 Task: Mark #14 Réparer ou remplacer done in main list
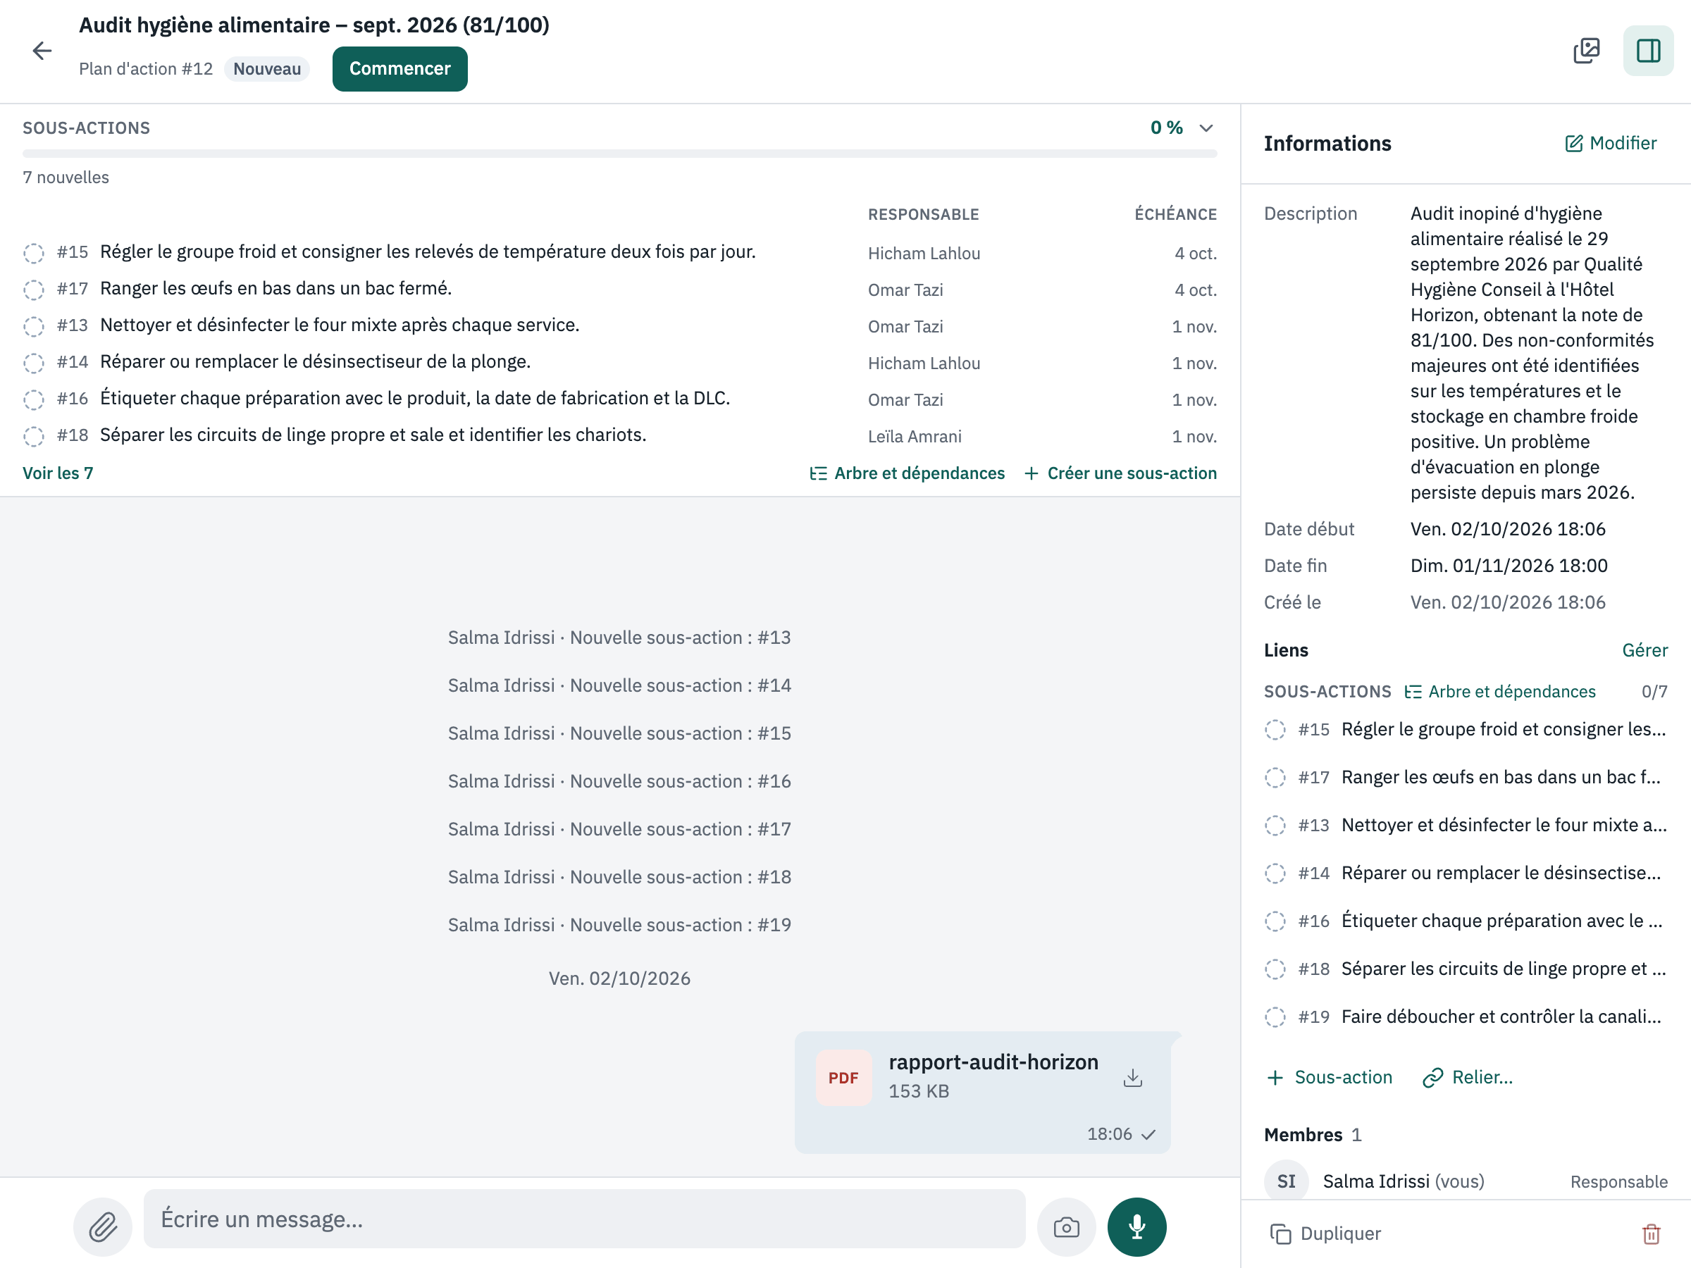(34, 363)
